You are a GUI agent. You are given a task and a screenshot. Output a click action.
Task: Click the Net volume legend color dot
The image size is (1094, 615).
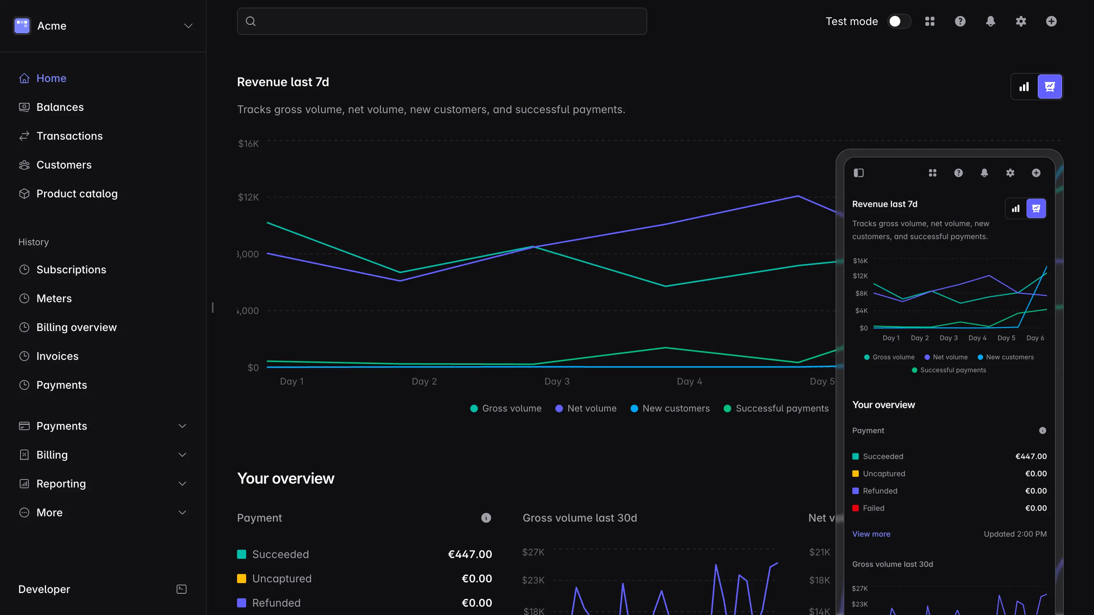[x=559, y=408]
